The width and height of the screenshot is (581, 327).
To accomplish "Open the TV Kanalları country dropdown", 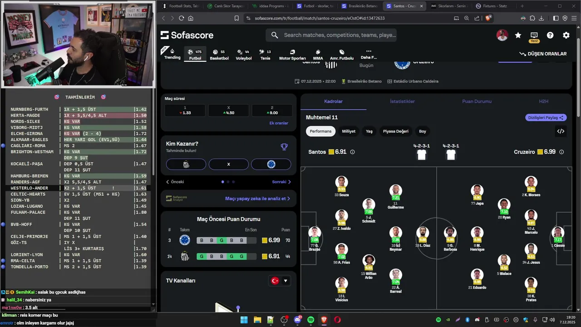I will pos(280,281).
